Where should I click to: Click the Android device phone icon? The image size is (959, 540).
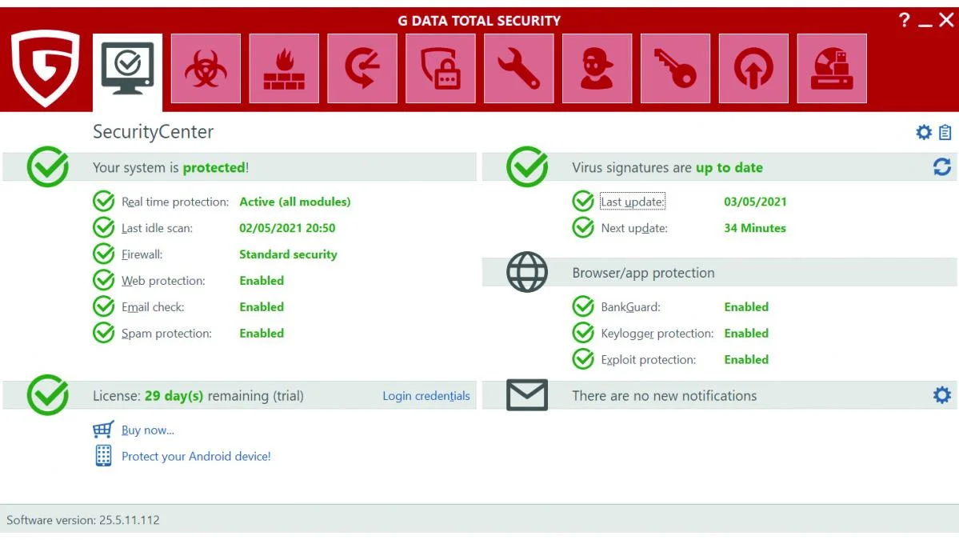coord(103,456)
